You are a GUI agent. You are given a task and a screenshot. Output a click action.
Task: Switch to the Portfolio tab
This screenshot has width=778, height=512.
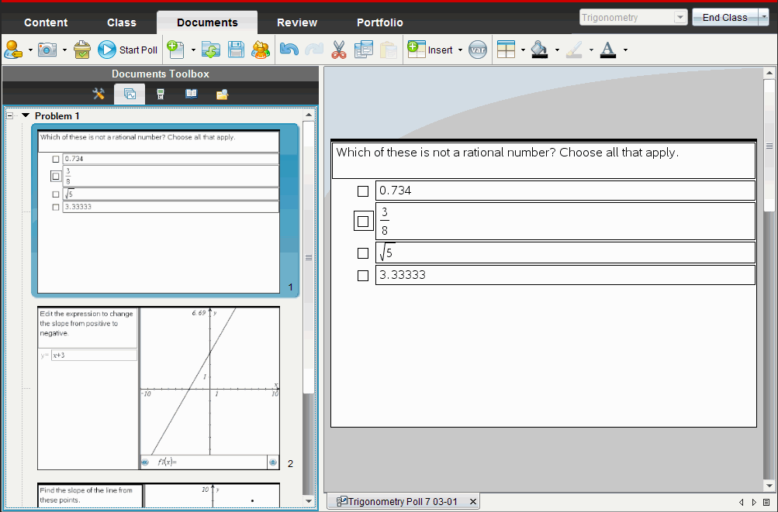click(379, 22)
